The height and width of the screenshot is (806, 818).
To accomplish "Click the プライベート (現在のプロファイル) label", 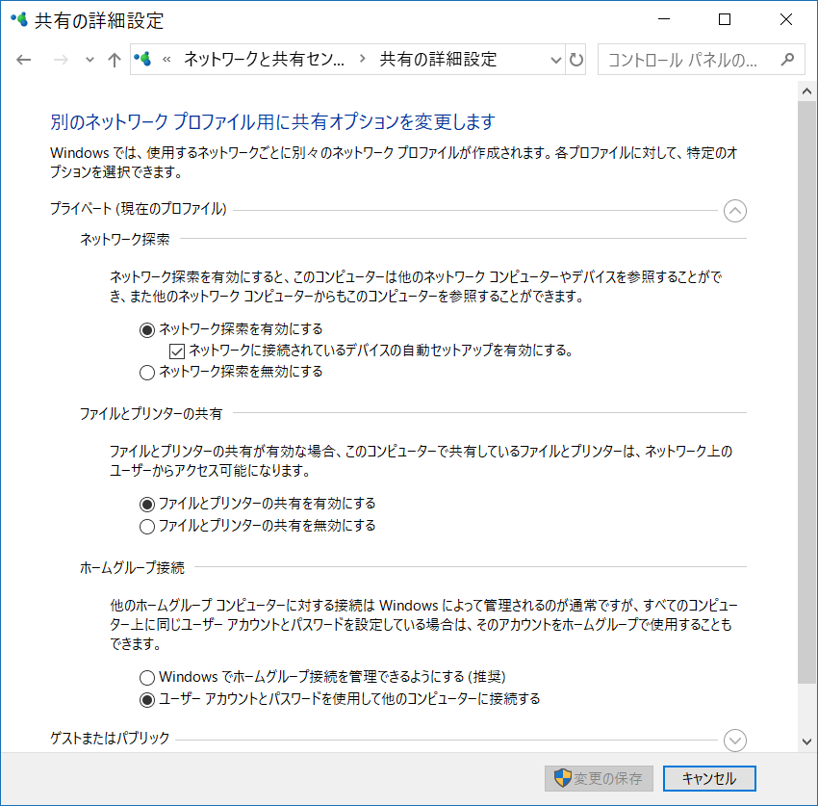I will [139, 209].
